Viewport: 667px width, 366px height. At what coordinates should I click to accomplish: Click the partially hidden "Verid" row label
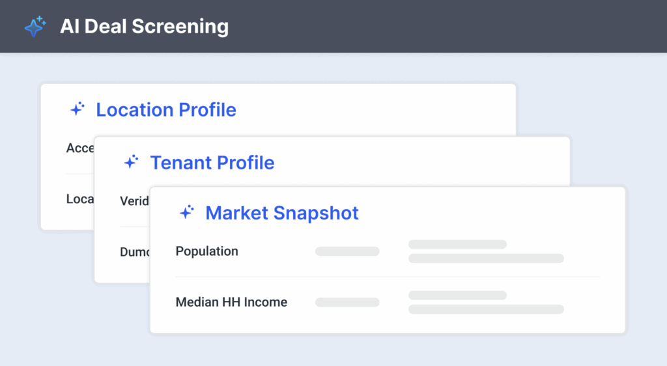[134, 201]
